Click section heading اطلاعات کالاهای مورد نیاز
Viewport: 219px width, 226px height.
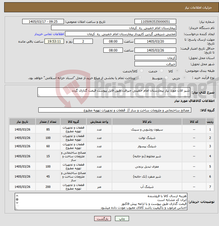pyautogui.click(x=194, y=101)
